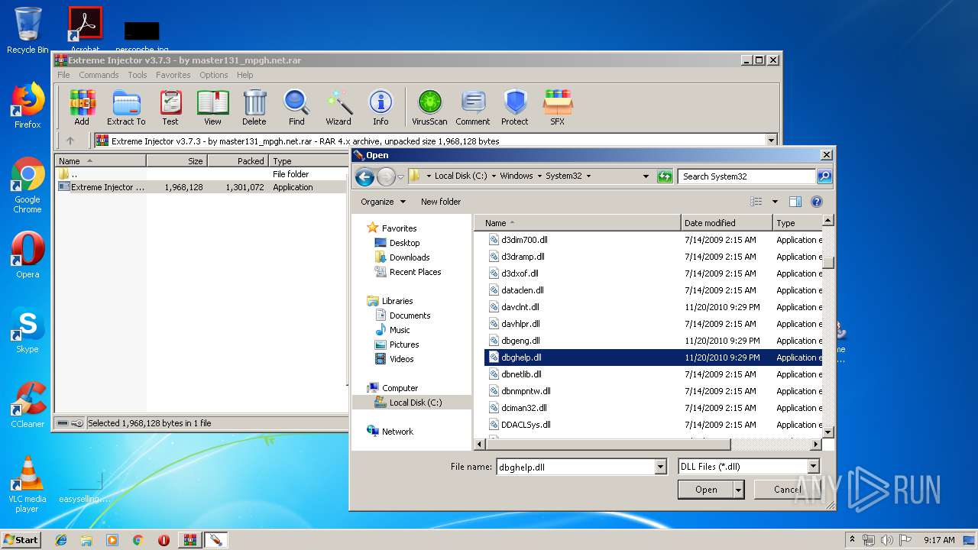This screenshot has height=550, width=978.
Task: Open Skype desktop shortcut
Action: [28, 330]
